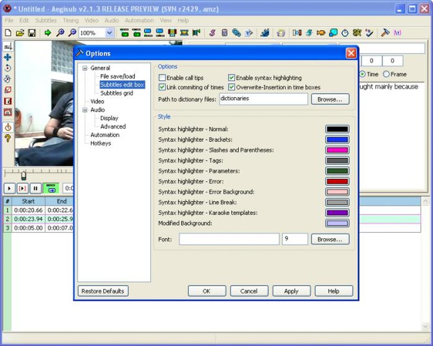Toggle the realtime video stopwatch icon

tap(8, 127)
